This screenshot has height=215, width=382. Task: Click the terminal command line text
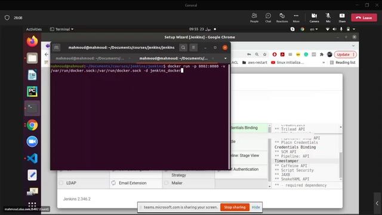click(138, 68)
